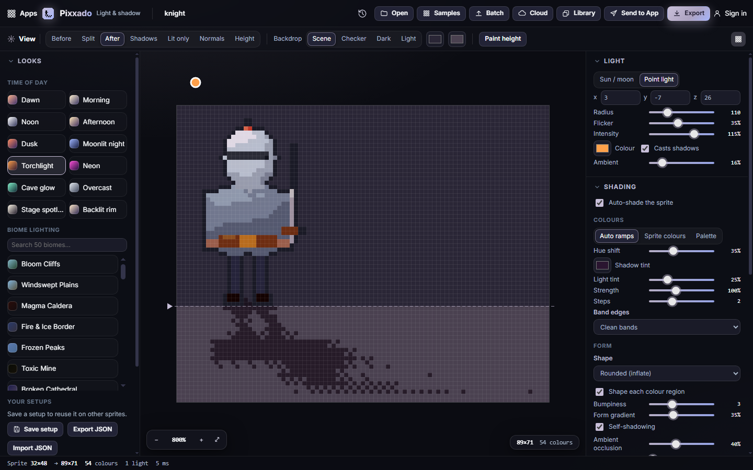Pick the lighter purple backdrop swatch
This screenshot has width=753, height=470.
click(457, 39)
